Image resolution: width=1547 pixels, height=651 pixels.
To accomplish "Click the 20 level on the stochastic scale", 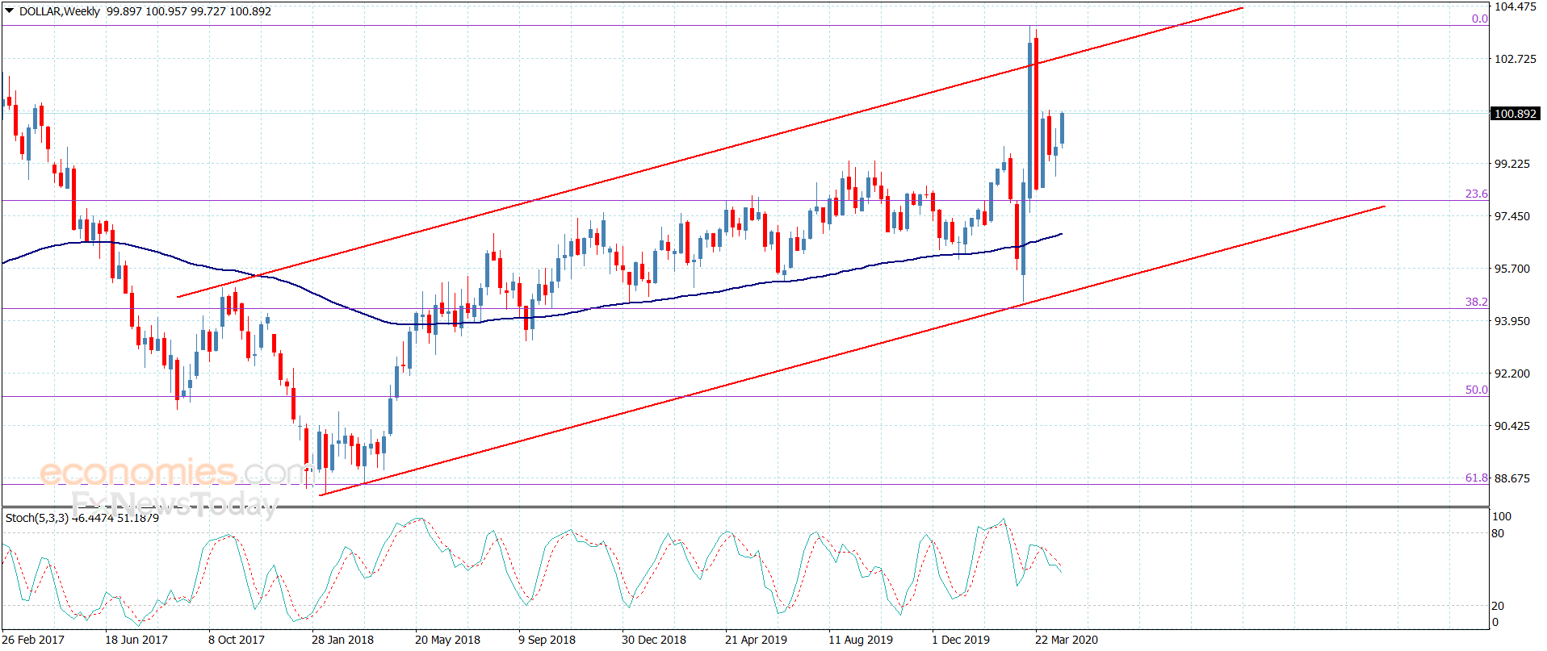I will point(1498,606).
